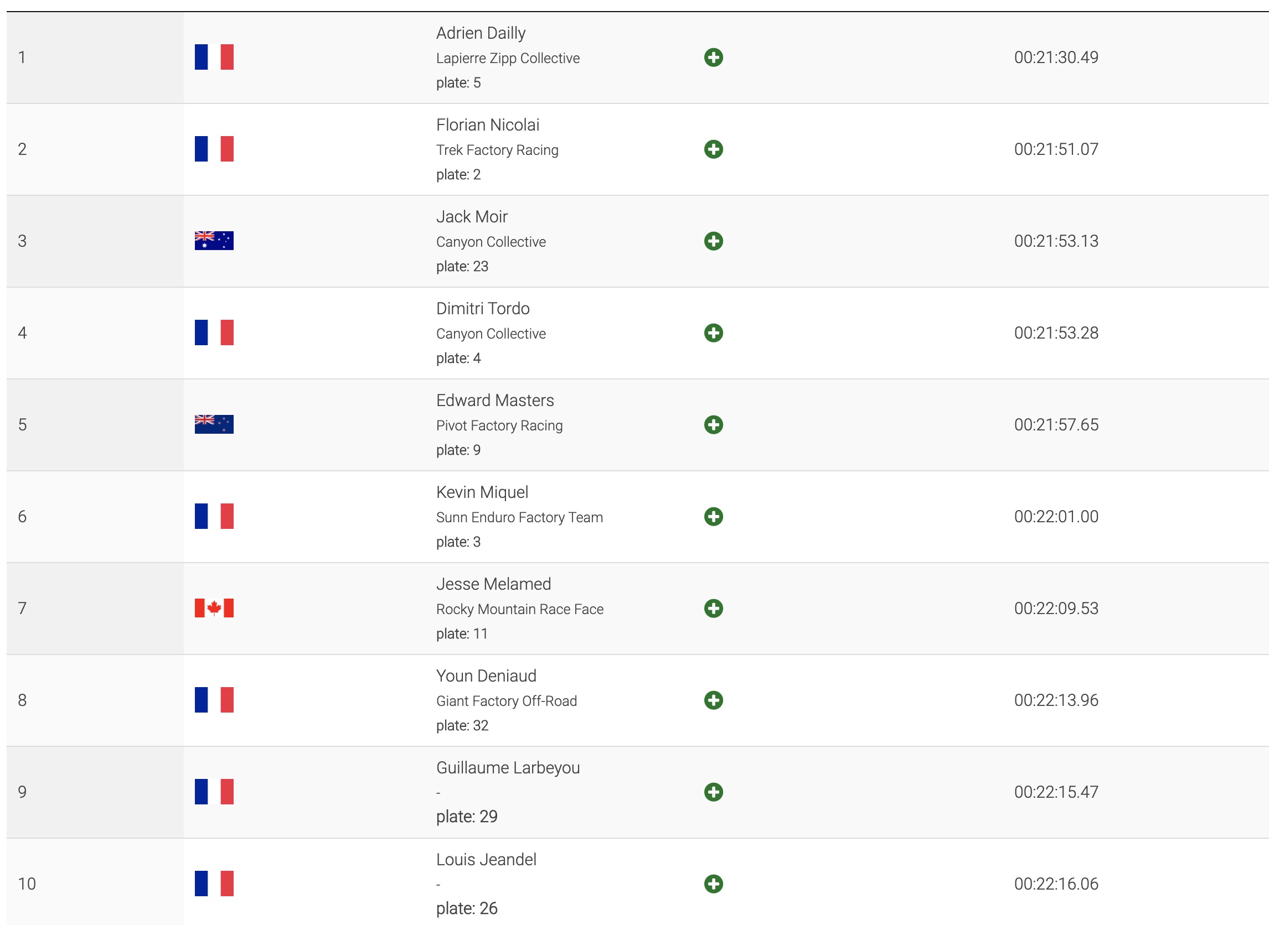Click the French flag in Adrien Dailly's row
The width and height of the screenshot is (1280, 925).
coord(214,57)
